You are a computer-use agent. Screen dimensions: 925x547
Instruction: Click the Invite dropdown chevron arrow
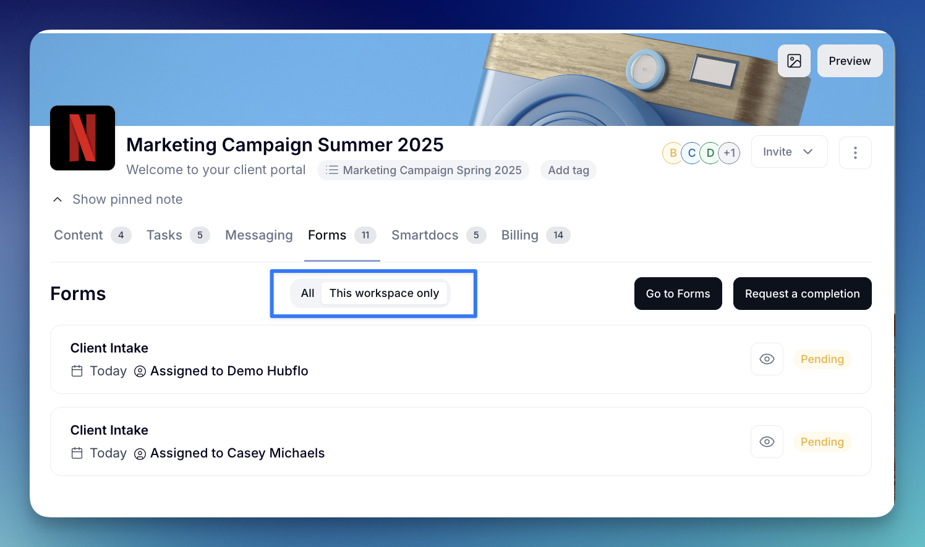tap(808, 152)
